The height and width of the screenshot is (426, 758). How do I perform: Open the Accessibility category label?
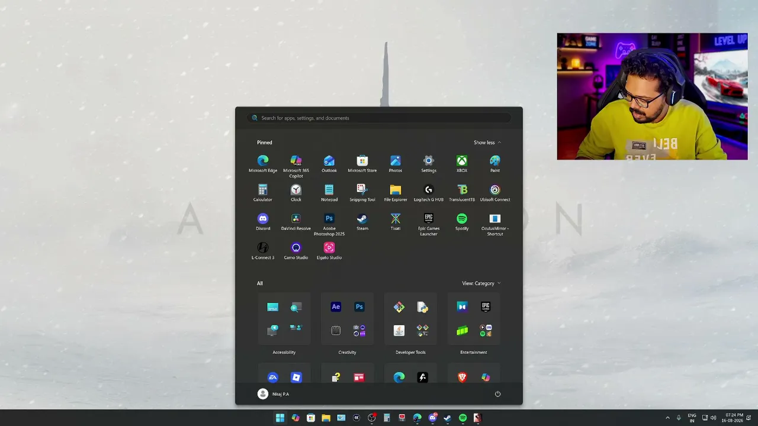pos(284,353)
